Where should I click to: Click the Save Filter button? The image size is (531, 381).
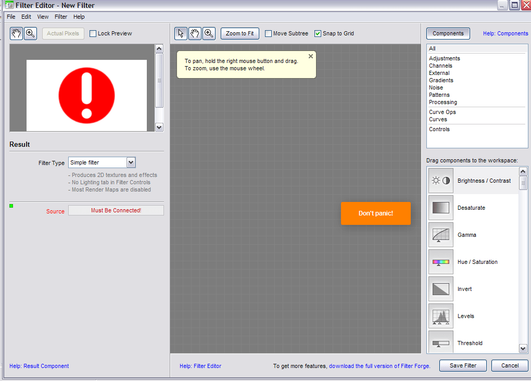click(463, 365)
